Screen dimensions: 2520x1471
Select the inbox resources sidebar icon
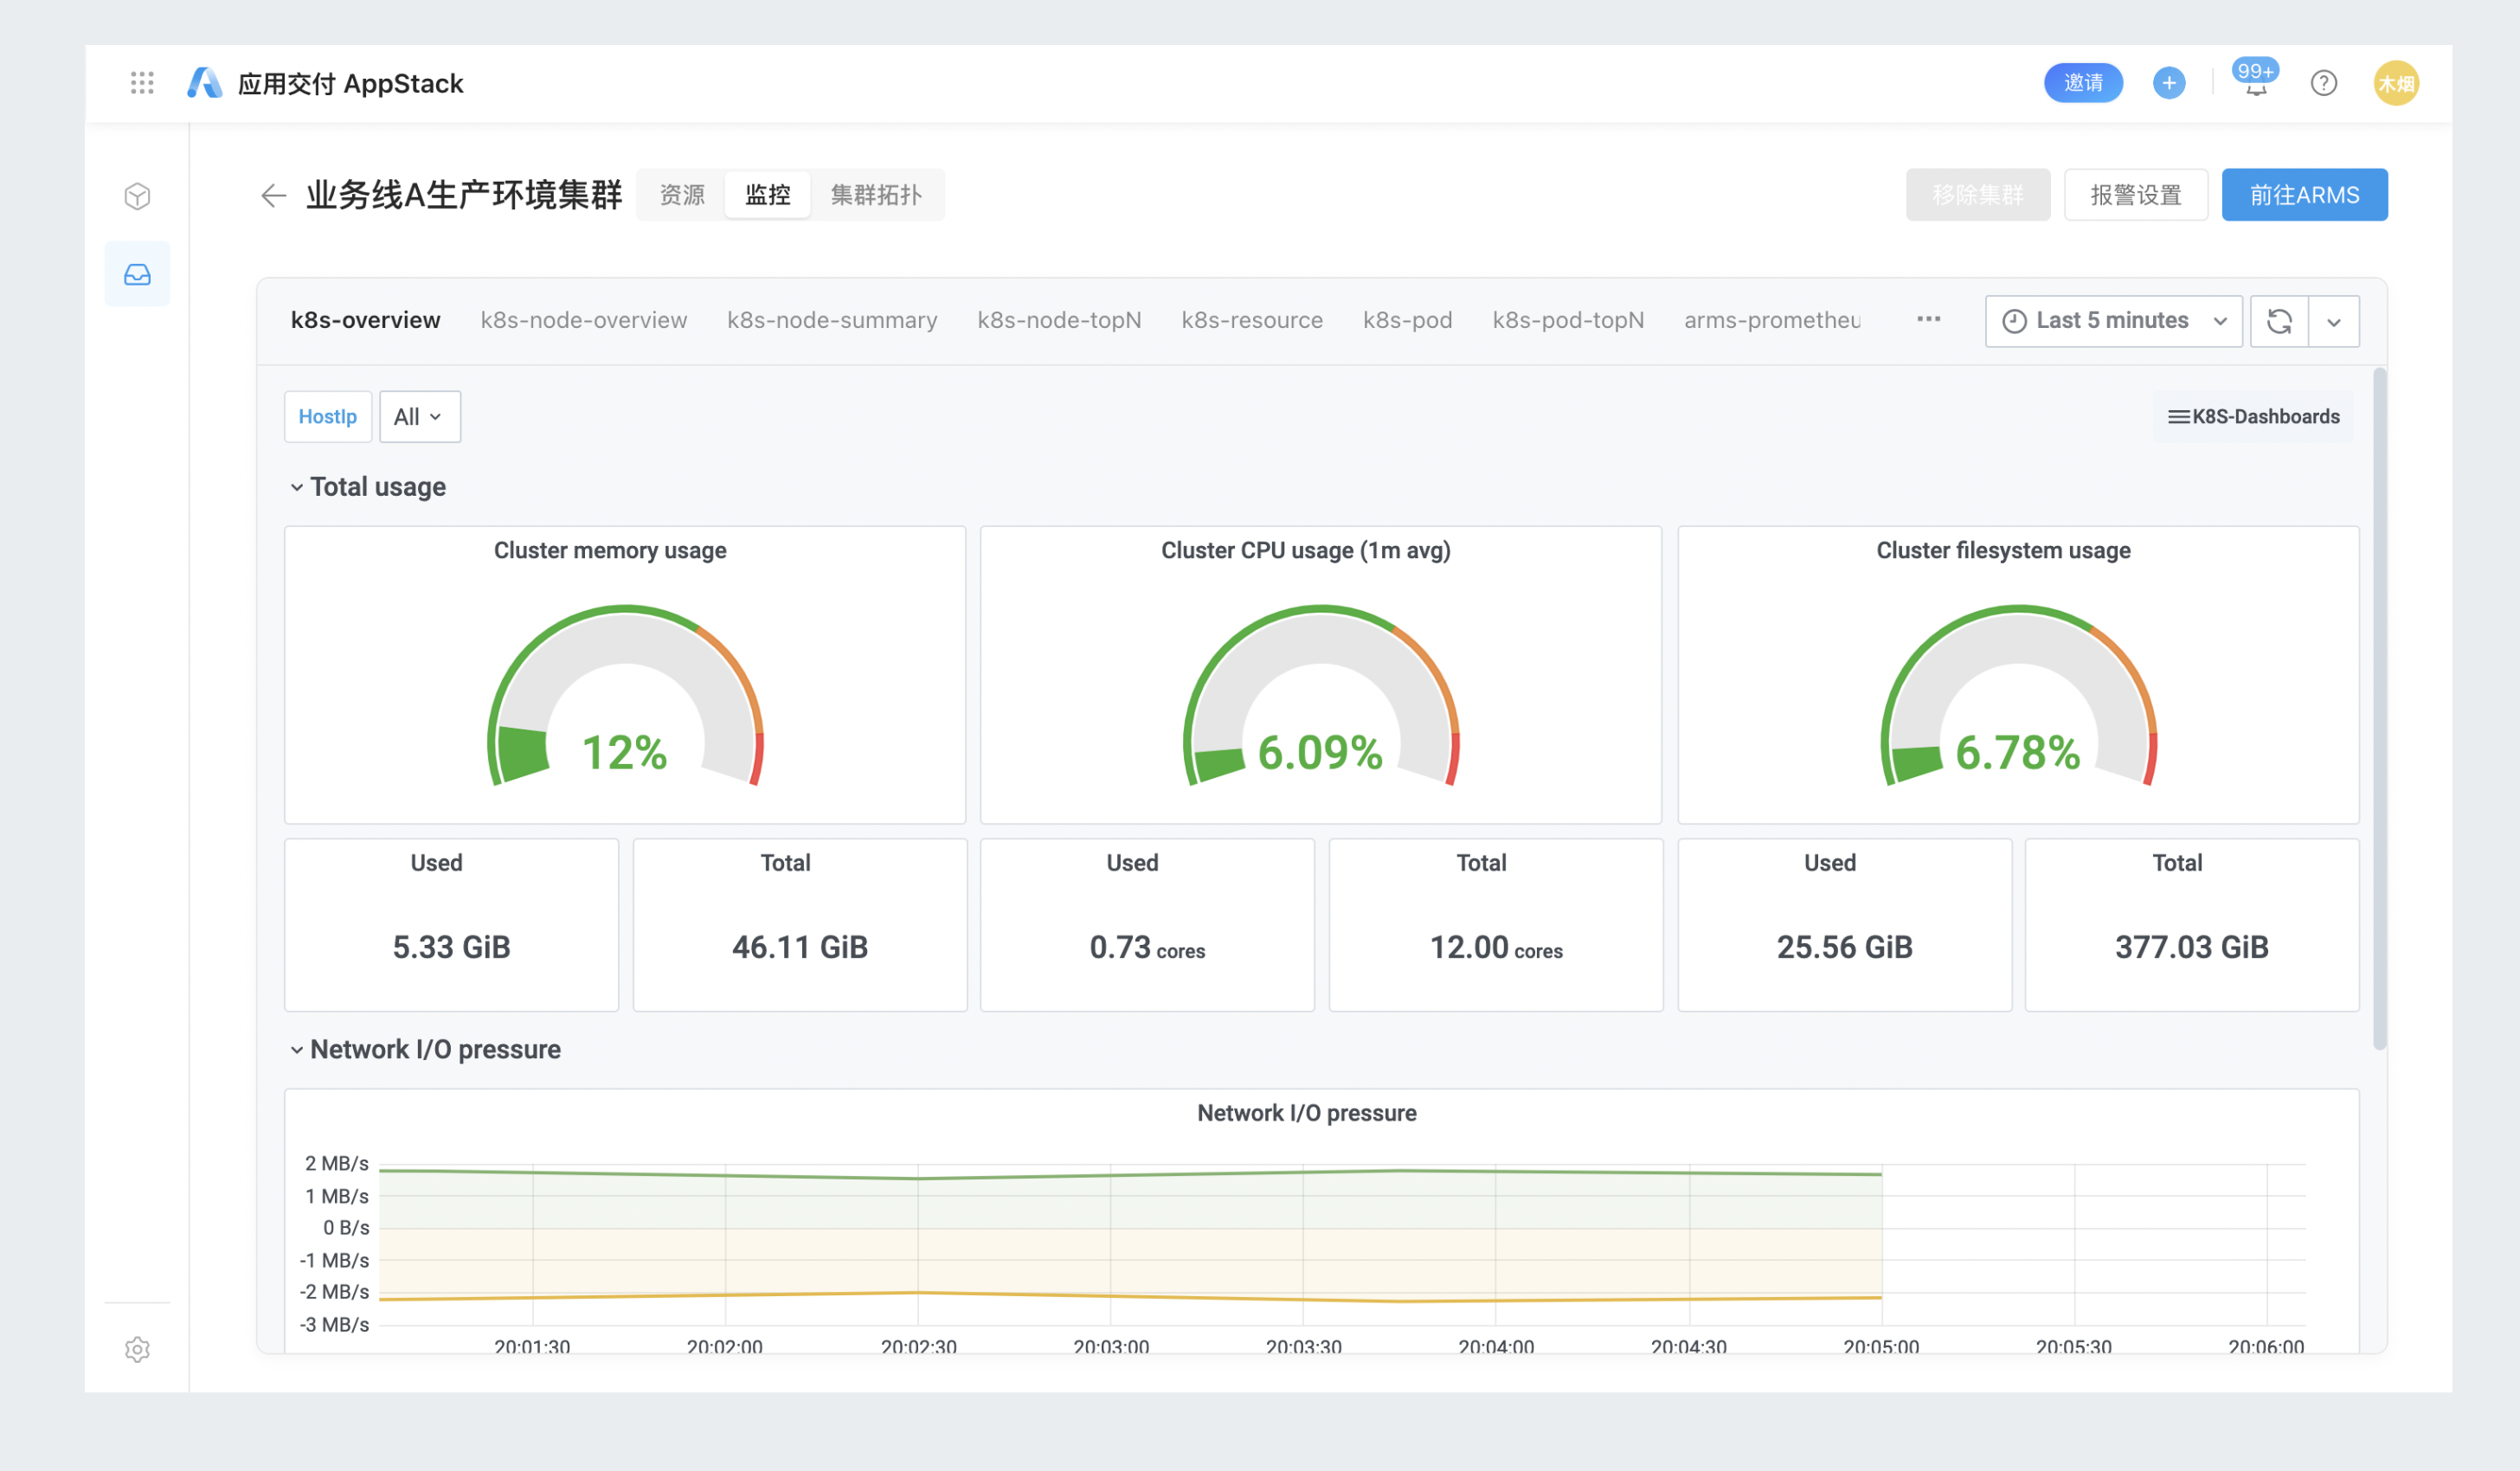click(138, 274)
